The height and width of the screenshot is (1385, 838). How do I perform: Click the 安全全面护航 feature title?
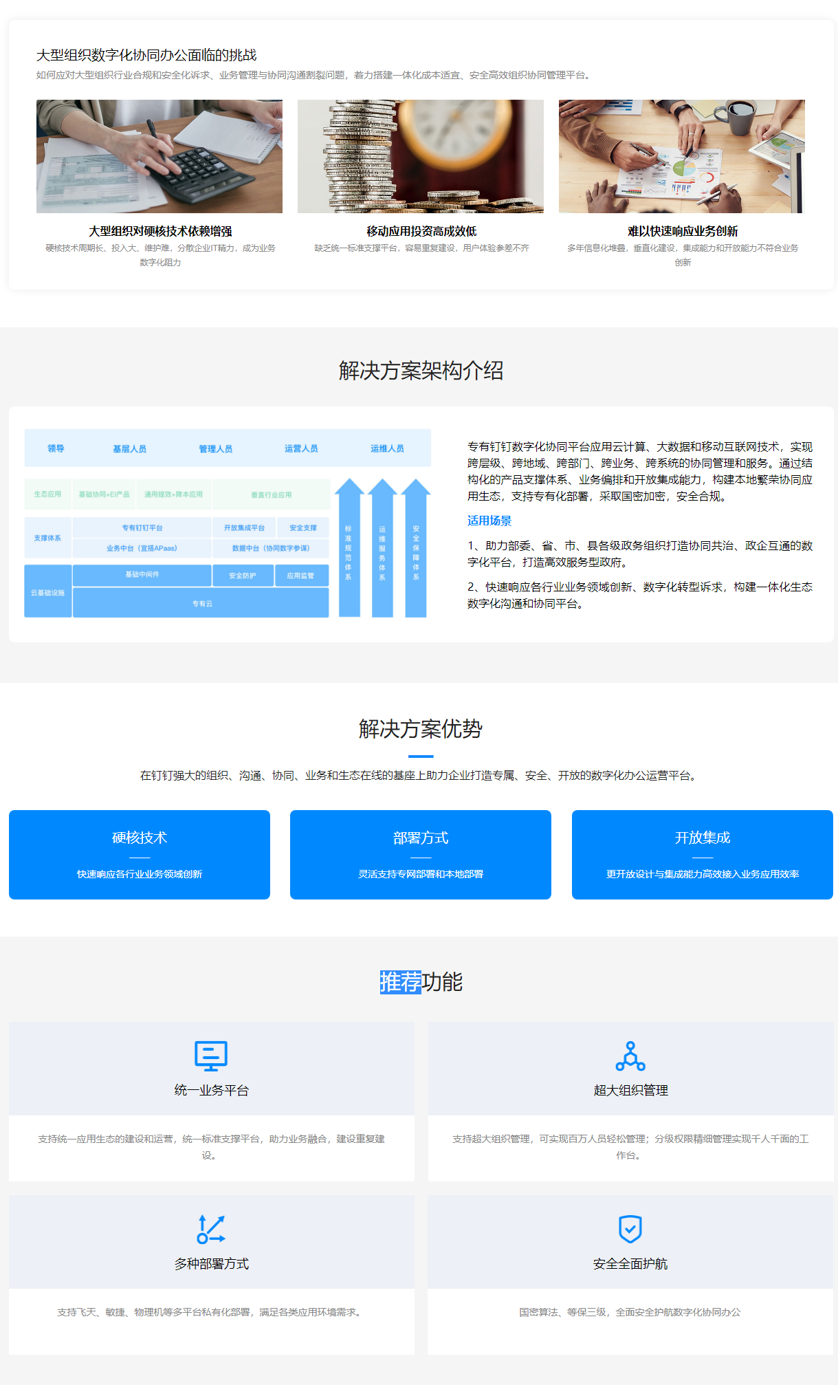(x=630, y=1263)
